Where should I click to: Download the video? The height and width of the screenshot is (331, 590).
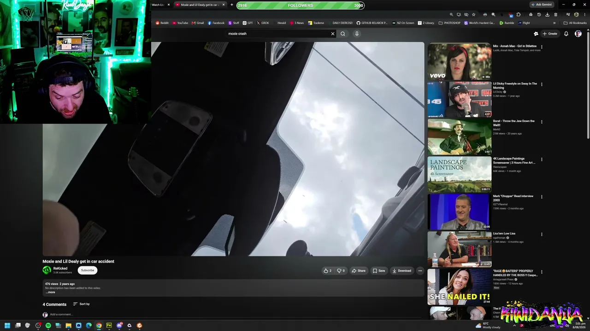(x=402, y=271)
